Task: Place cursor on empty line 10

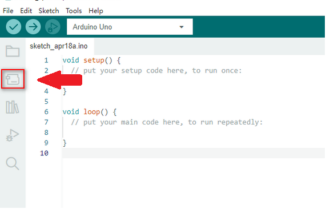Action: tap(194, 153)
